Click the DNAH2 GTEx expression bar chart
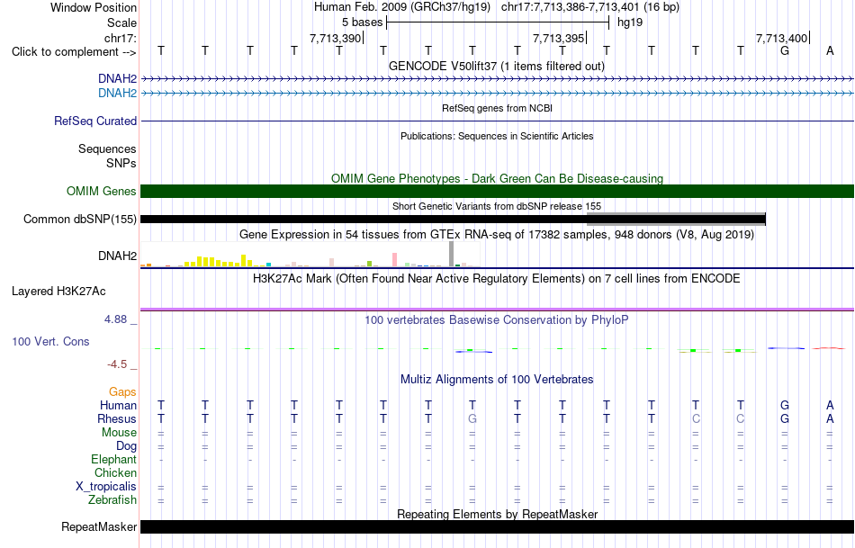 point(310,255)
